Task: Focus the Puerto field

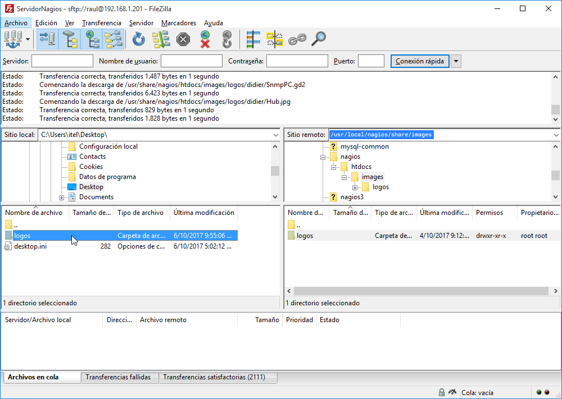Action: click(371, 61)
